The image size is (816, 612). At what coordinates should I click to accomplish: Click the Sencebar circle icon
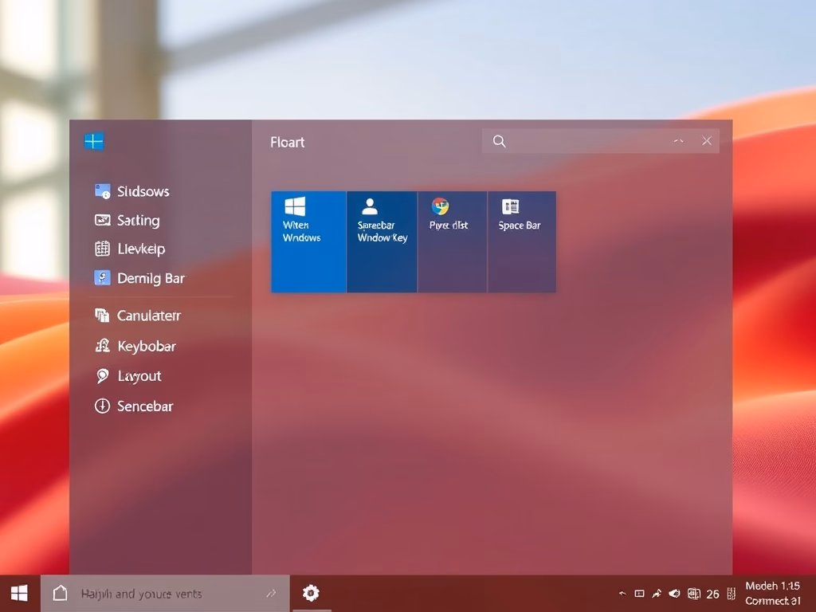point(103,406)
